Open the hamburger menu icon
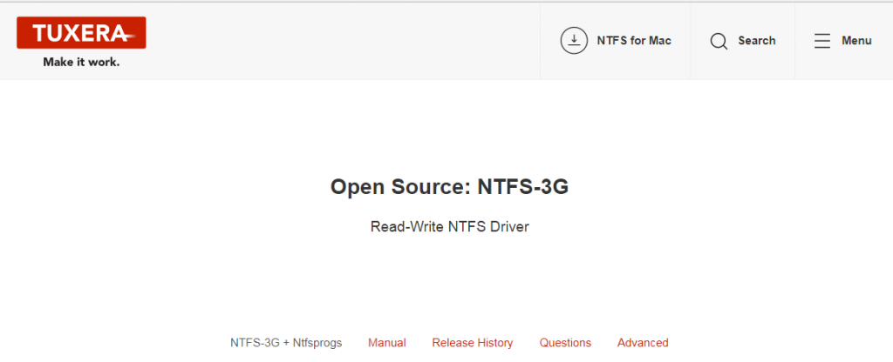Image resolution: width=893 pixels, height=362 pixels. [821, 41]
